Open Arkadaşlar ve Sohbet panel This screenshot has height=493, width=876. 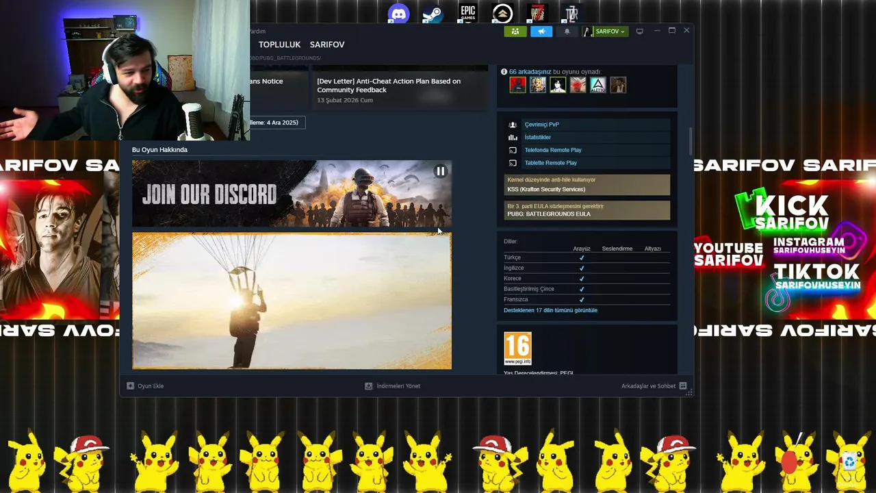pos(654,386)
